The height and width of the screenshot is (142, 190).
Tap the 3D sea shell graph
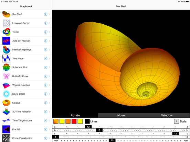(121, 62)
